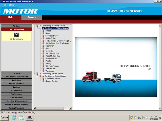Open the Engines category
This screenshot has height=121, width=162.
coord(16,87)
